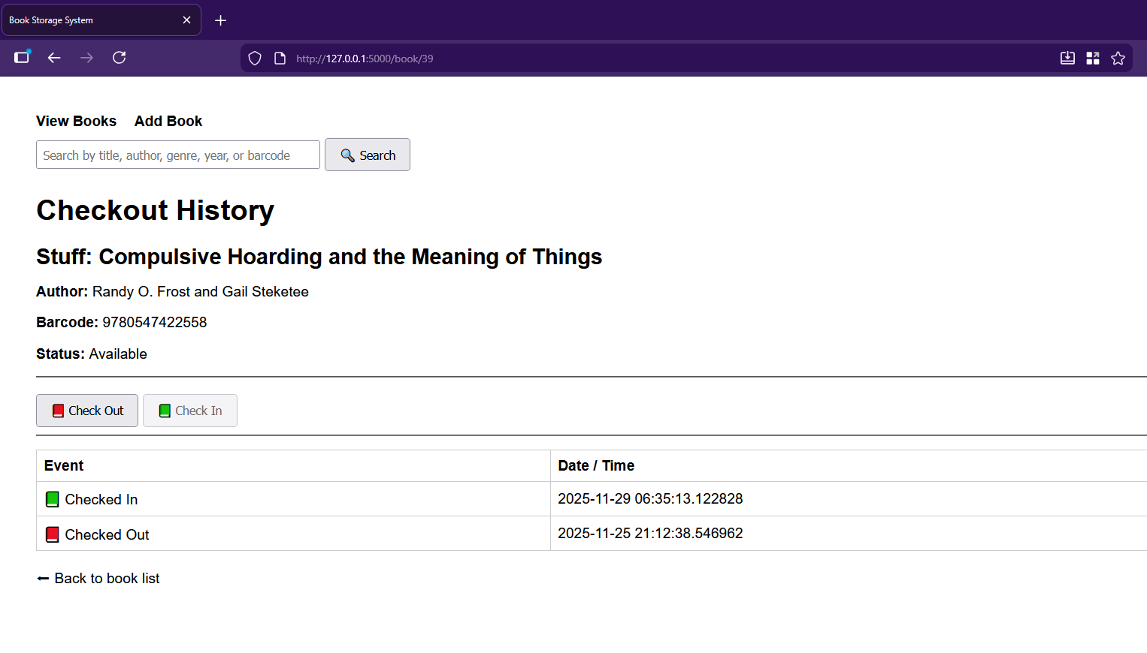The width and height of the screenshot is (1147, 653).
Task: Click the install/download page icon
Action: (1067, 59)
